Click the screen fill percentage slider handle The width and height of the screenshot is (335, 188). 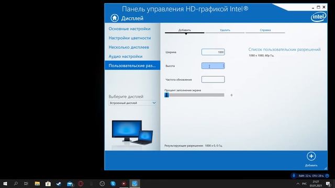tap(166, 95)
